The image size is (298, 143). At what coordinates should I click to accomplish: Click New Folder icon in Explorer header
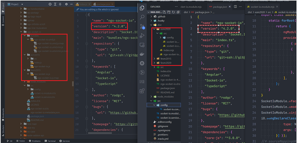(169, 12)
